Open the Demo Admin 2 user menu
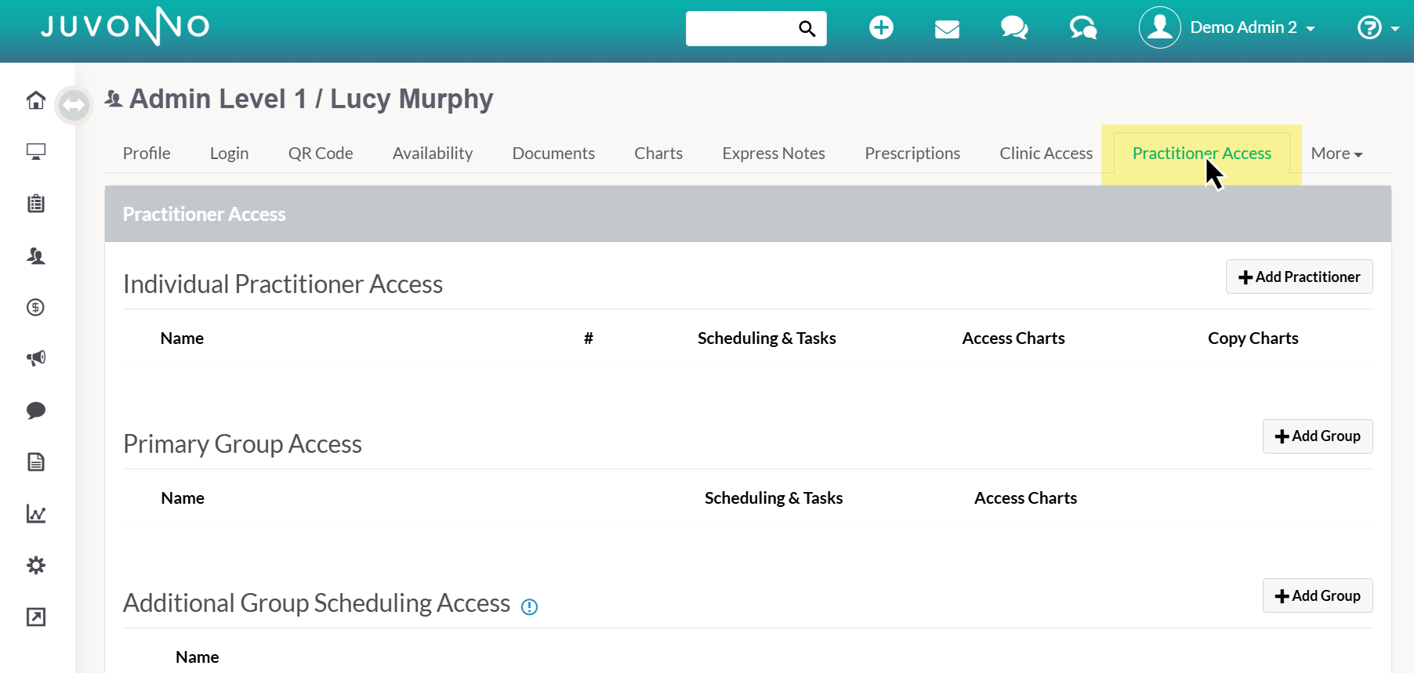This screenshot has width=1414, height=673. pyautogui.click(x=1227, y=27)
